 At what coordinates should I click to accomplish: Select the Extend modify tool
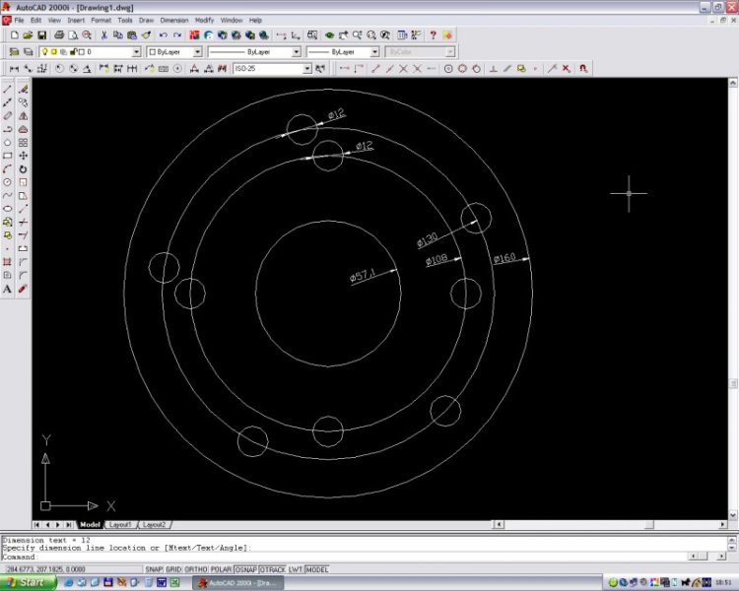[x=23, y=235]
